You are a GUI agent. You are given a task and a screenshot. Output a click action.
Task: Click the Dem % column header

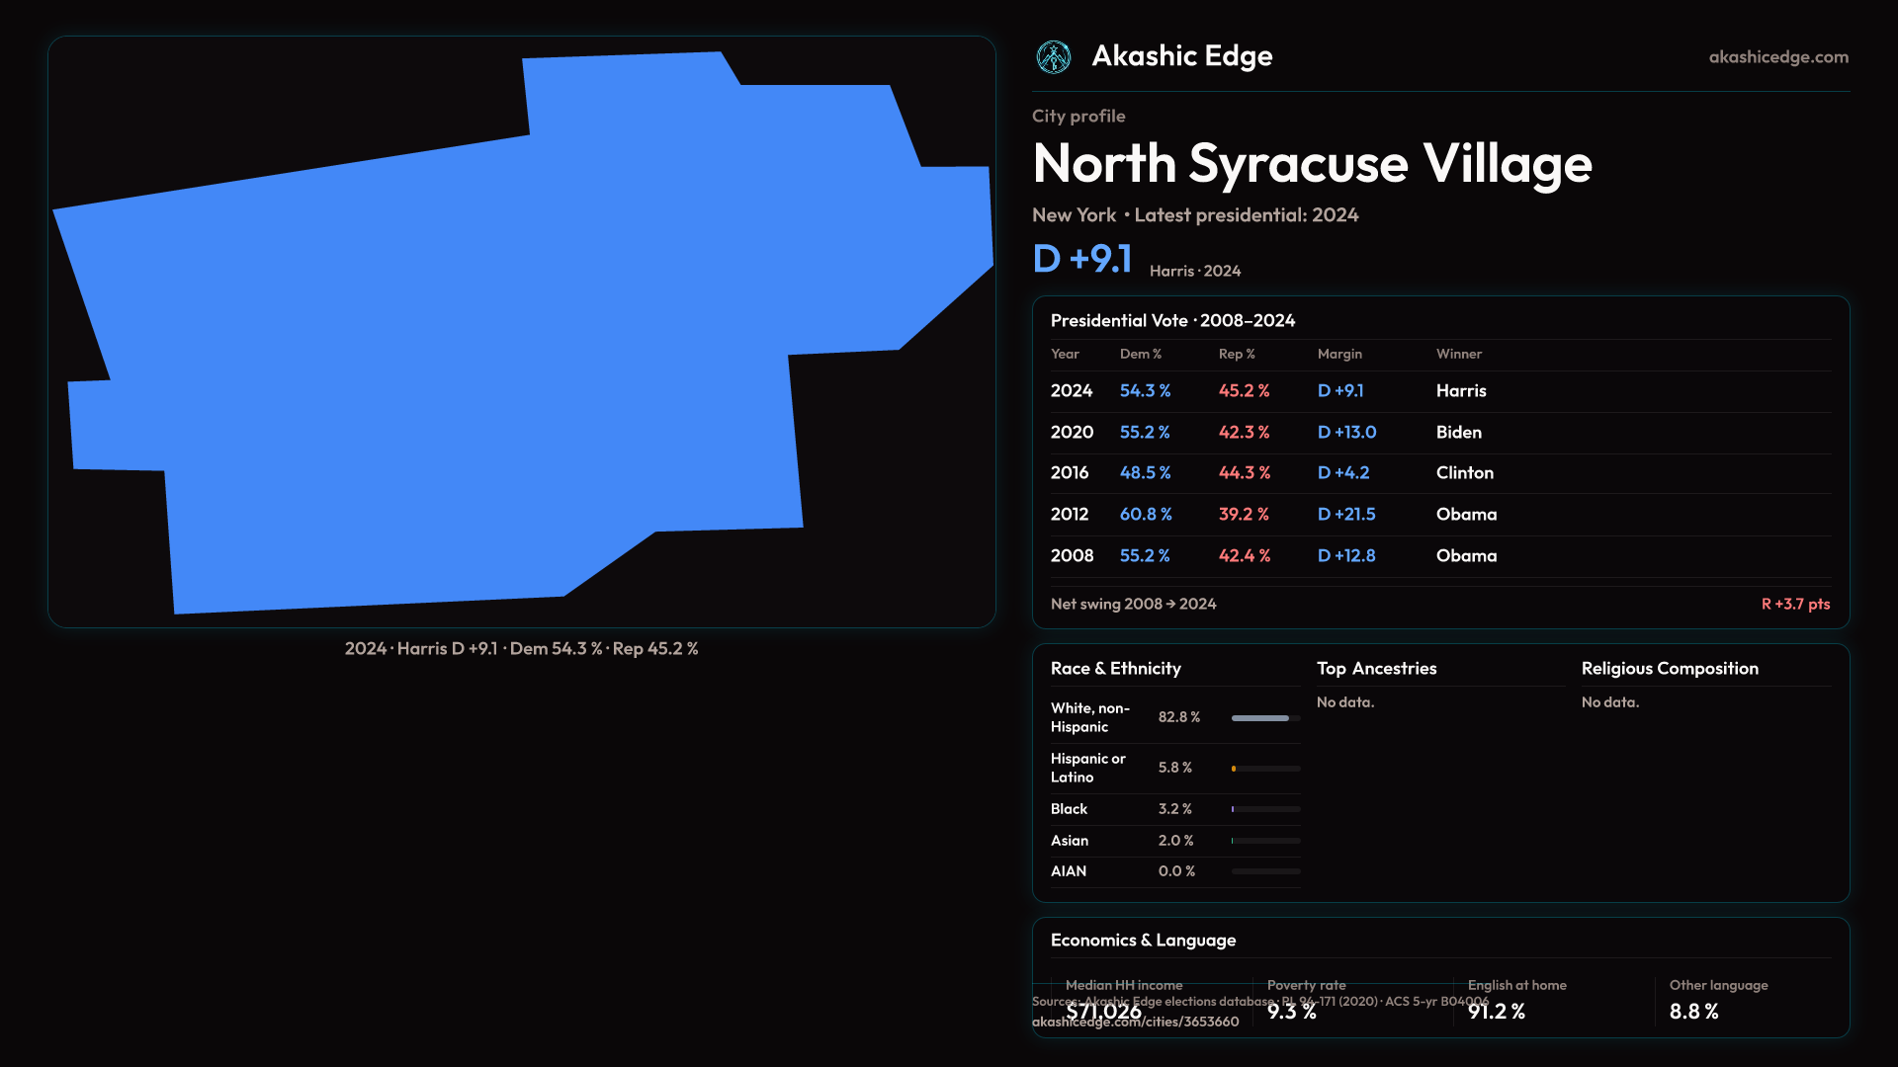[1140, 354]
